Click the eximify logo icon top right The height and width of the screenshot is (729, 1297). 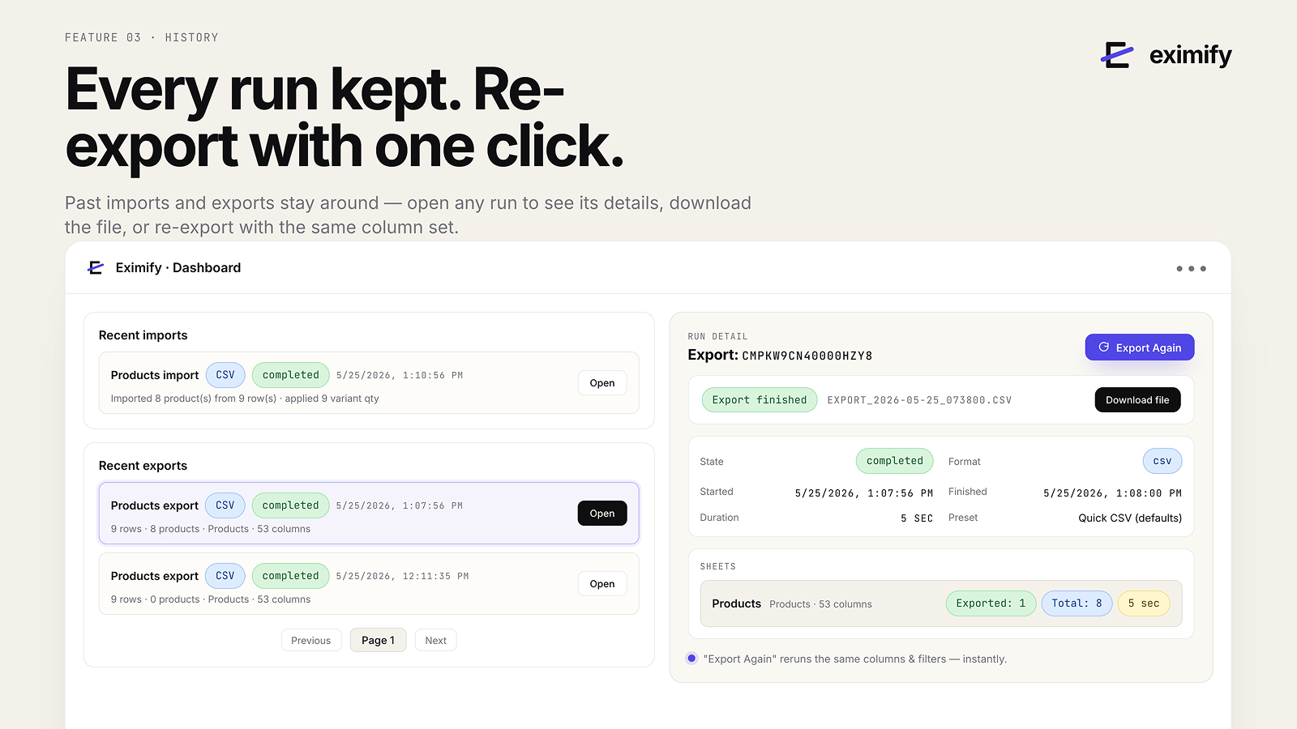point(1117,55)
